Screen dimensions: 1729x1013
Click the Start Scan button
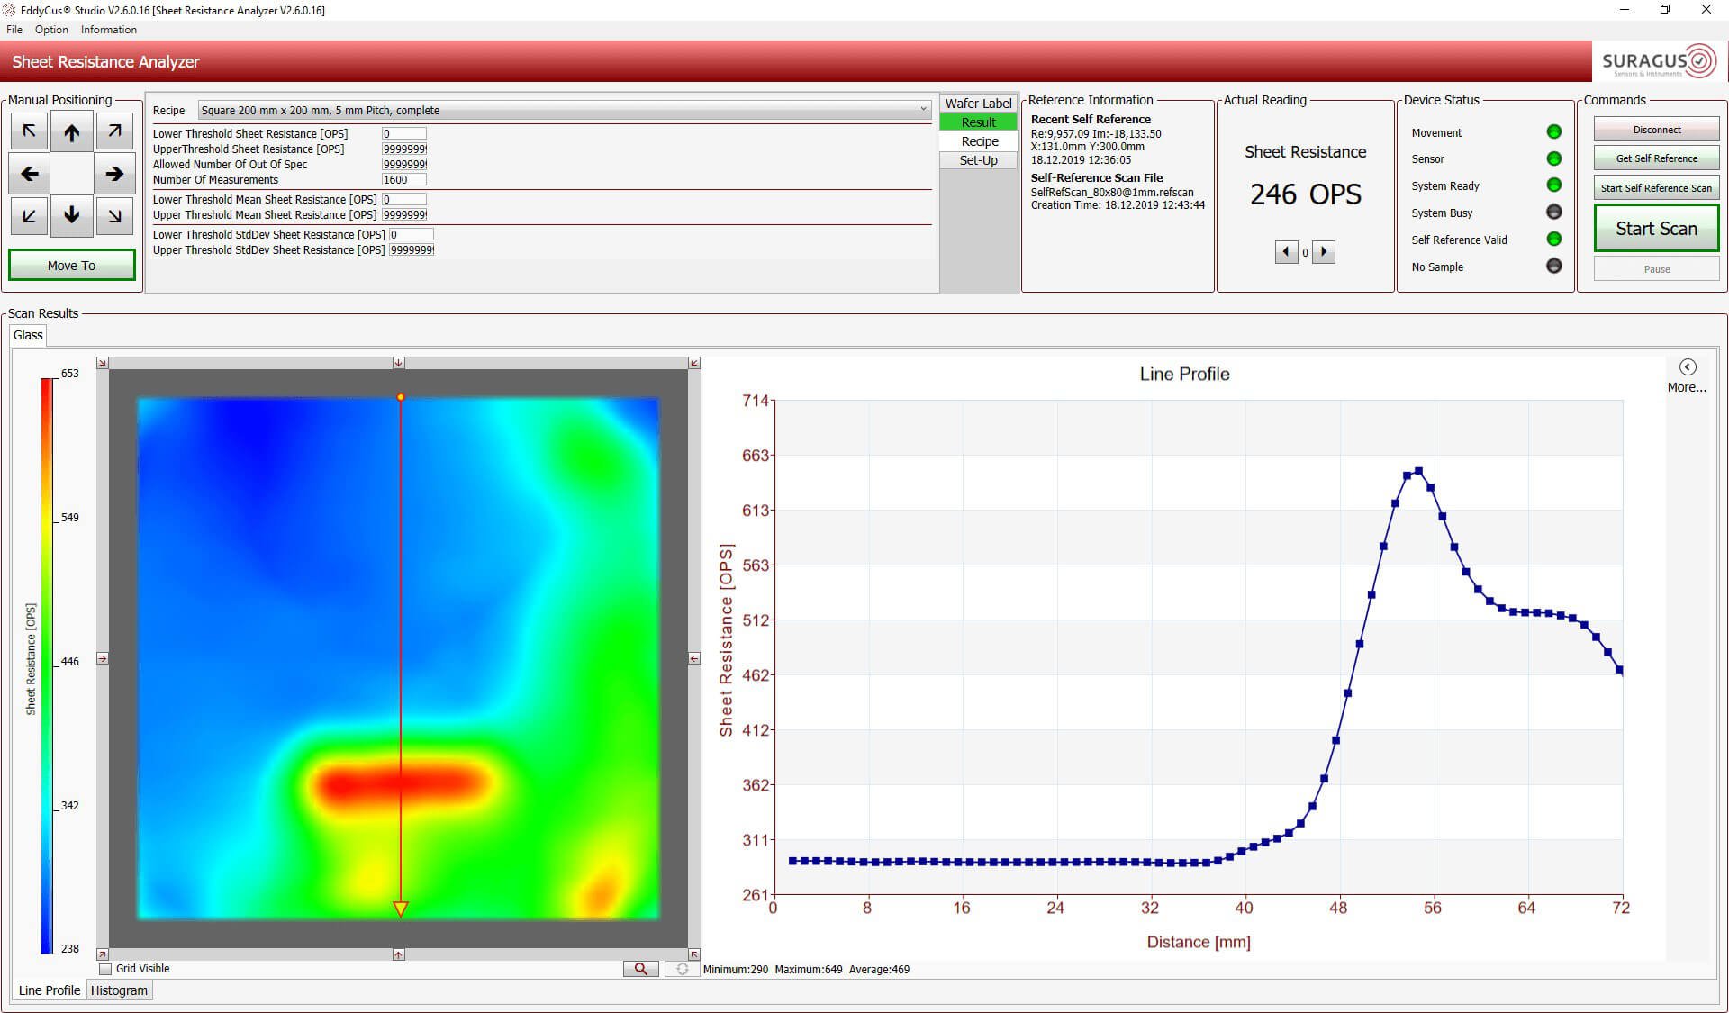tap(1657, 228)
